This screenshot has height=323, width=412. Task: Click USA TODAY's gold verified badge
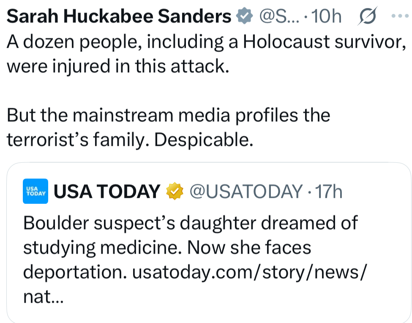[x=175, y=192]
